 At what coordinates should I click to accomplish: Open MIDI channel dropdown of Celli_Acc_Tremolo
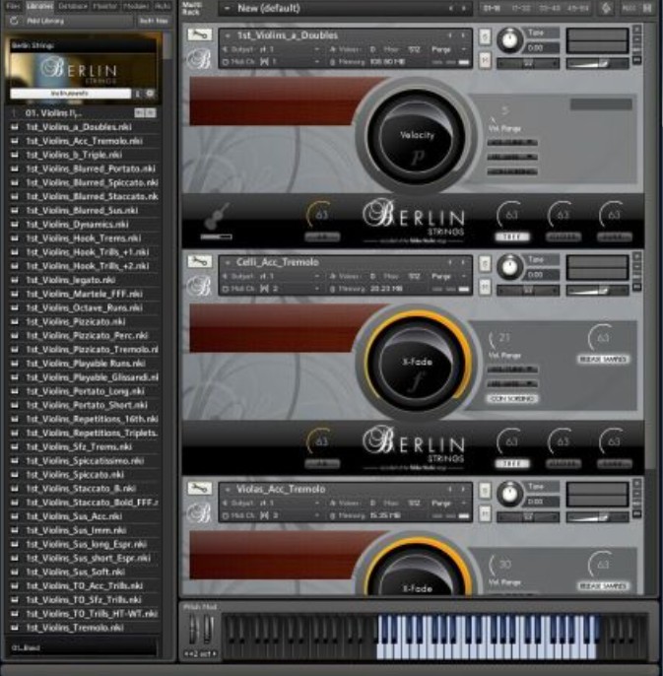(317, 289)
